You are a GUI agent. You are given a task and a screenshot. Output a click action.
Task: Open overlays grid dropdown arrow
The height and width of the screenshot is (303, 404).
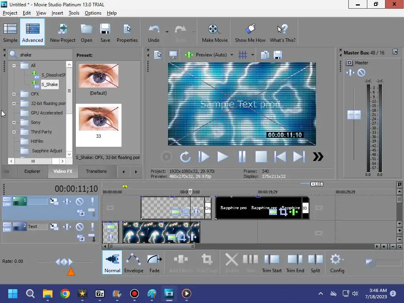(252, 54)
